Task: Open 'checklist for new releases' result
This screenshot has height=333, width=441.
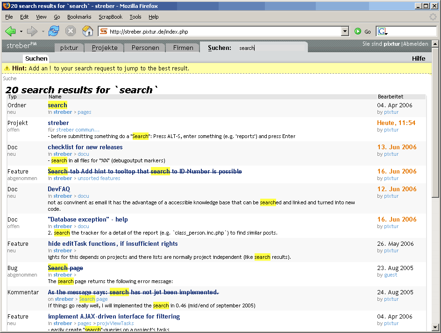Action: pos(85,147)
